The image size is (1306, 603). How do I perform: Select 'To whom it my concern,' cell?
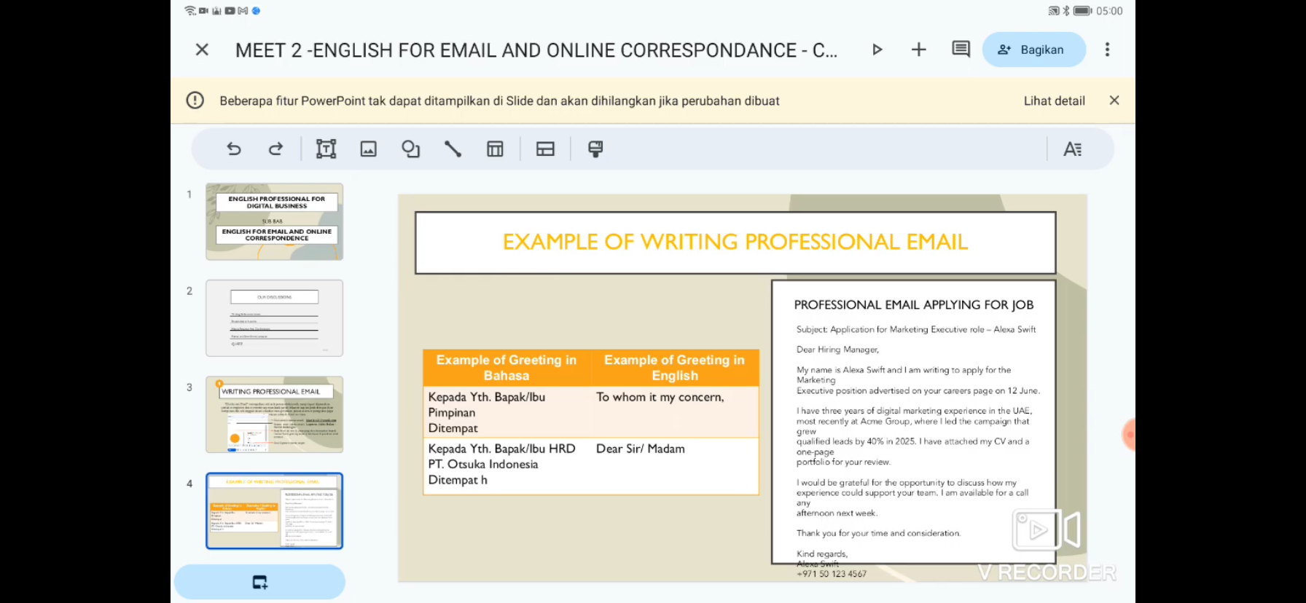pyautogui.click(x=675, y=411)
